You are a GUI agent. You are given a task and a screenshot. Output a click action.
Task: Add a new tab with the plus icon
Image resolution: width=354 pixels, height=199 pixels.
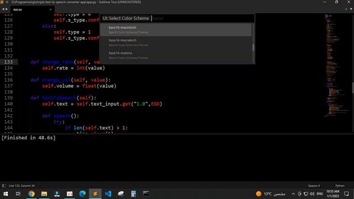point(346,9)
